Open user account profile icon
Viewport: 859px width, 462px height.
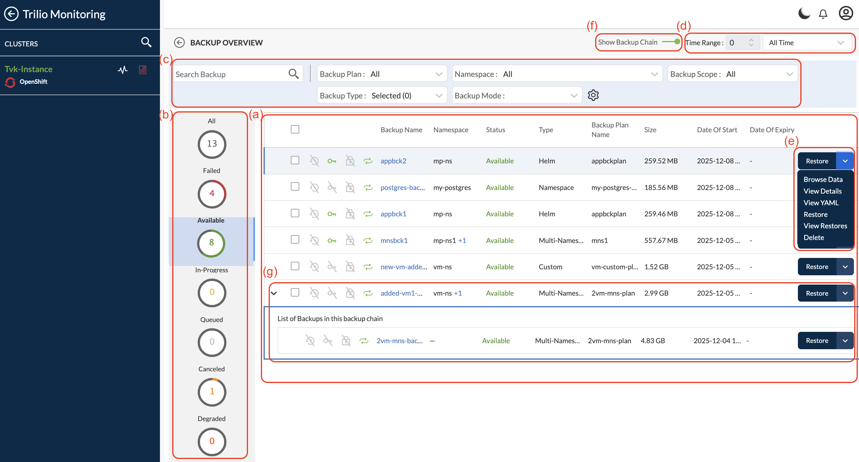tap(846, 13)
